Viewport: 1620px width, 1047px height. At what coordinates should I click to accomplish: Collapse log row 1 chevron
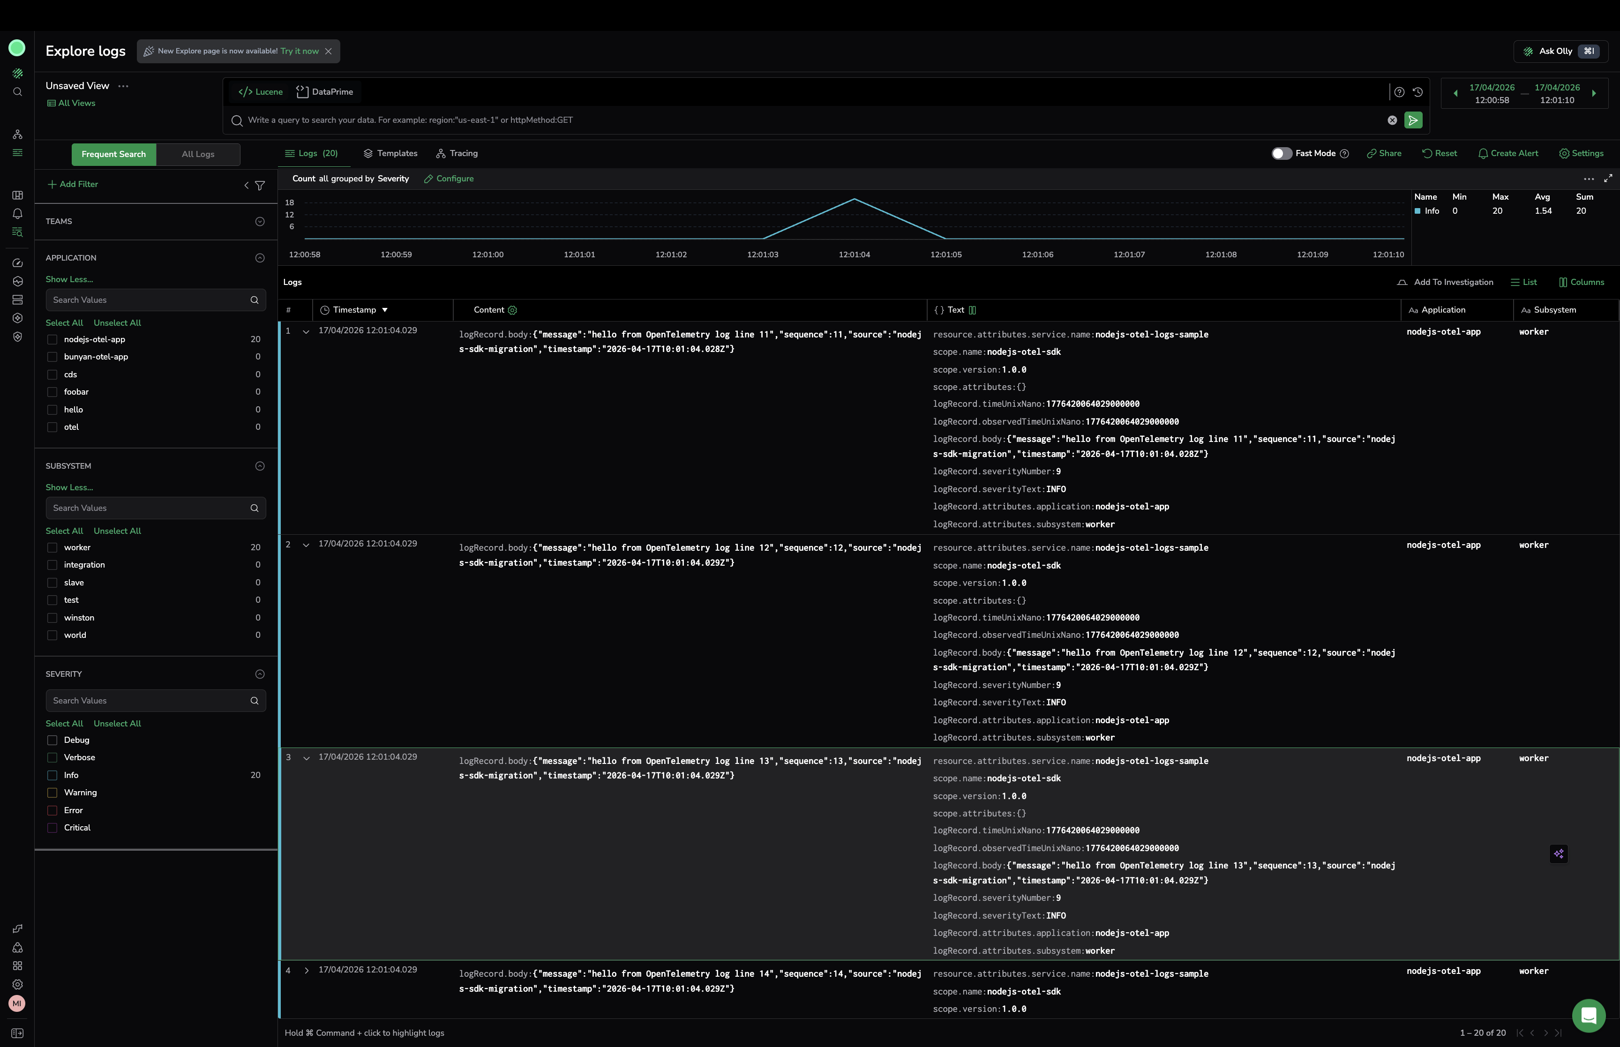[306, 332]
